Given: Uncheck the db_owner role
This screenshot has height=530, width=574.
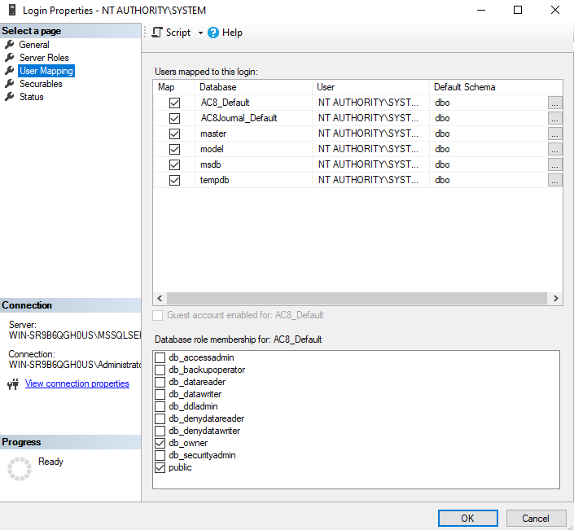Looking at the screenshot, I should 160,443.
